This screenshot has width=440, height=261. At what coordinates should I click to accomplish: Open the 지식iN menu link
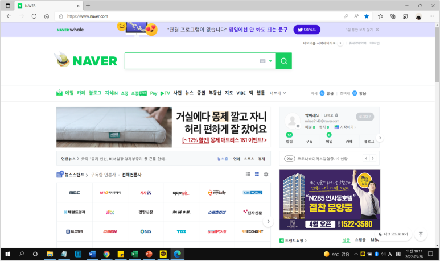(x=111, y=93)
